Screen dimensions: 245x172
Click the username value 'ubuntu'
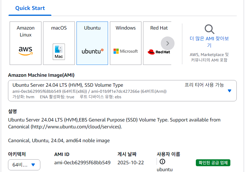pos(165,170)
